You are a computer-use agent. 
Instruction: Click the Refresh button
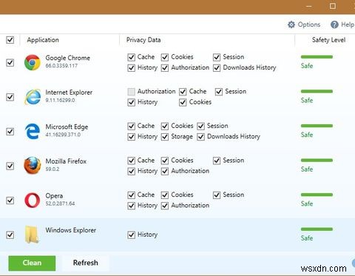86,263
